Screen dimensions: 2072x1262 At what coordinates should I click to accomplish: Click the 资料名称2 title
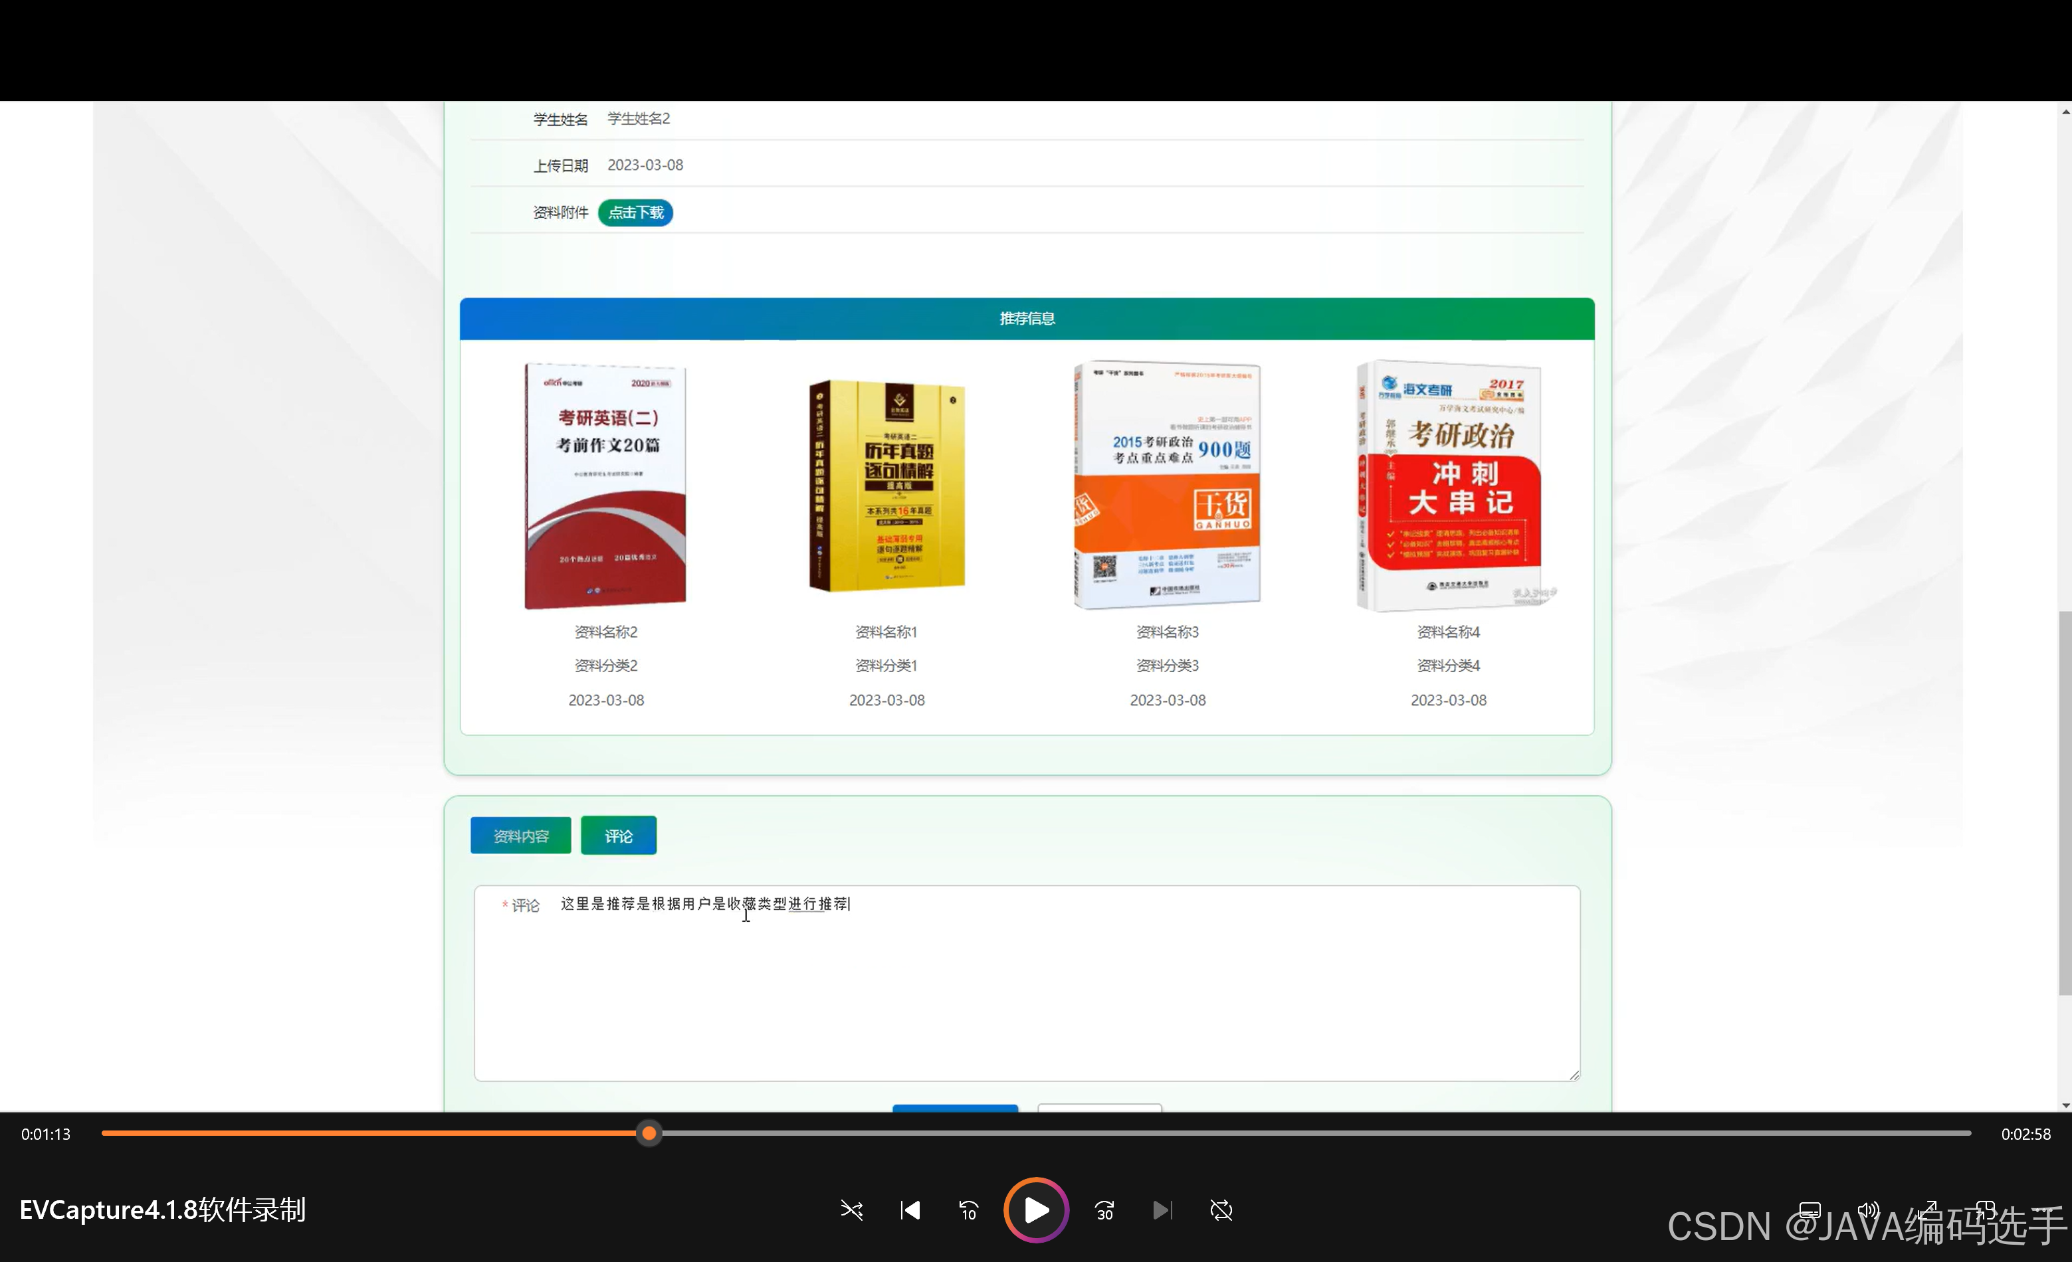coord(606,632)
